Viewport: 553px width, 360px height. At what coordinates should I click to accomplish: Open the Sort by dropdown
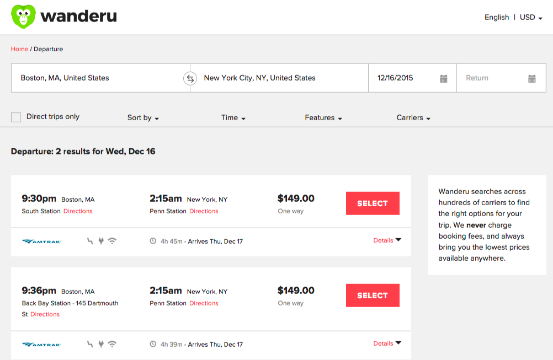pyautogui.click(x=143, y=117)
